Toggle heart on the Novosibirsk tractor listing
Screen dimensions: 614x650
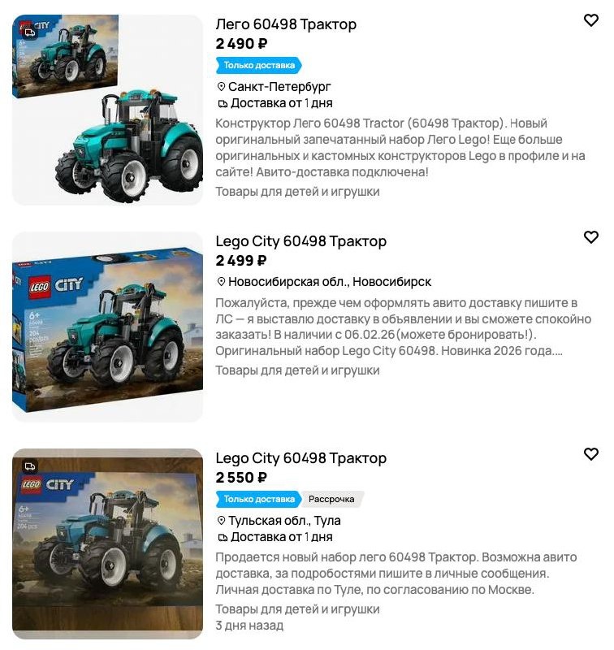click(x=590, y=237)
